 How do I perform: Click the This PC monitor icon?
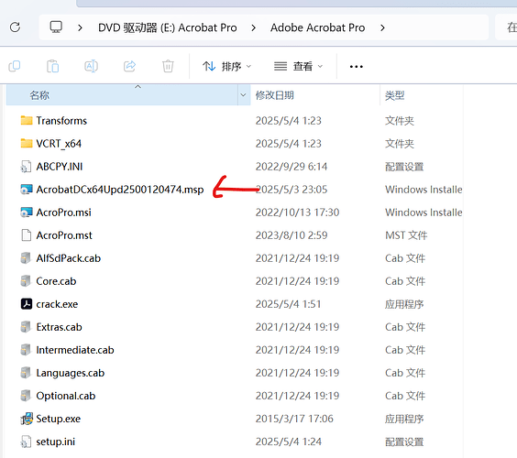point(56,27)
